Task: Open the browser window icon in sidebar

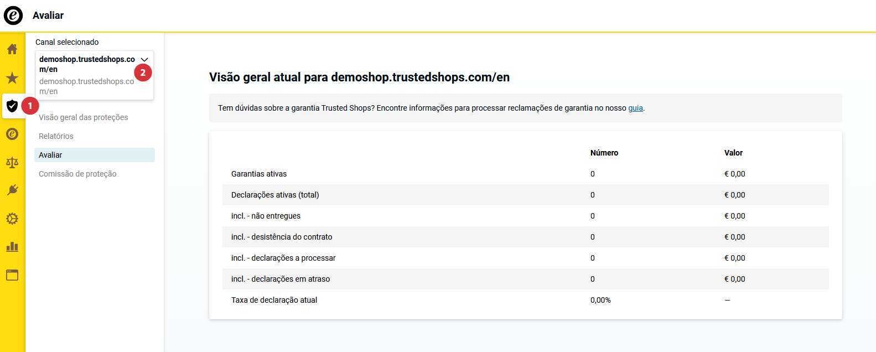Action: (12, 275)
